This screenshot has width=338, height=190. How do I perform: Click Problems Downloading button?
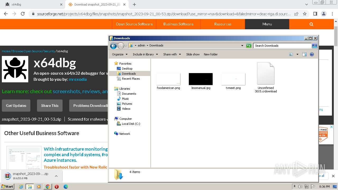tap(88, 106)
